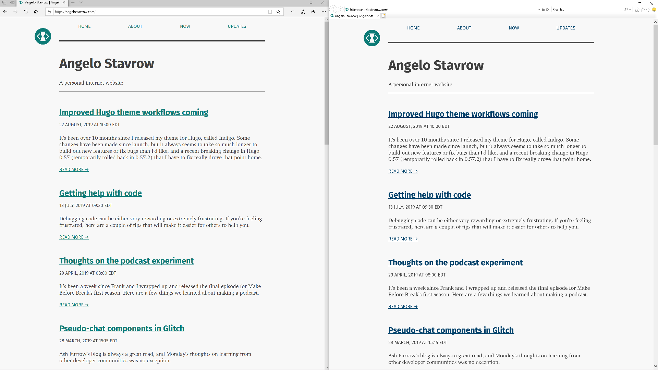Click the NOW navigation menu item
658x370 pixels.
point(185,26)
